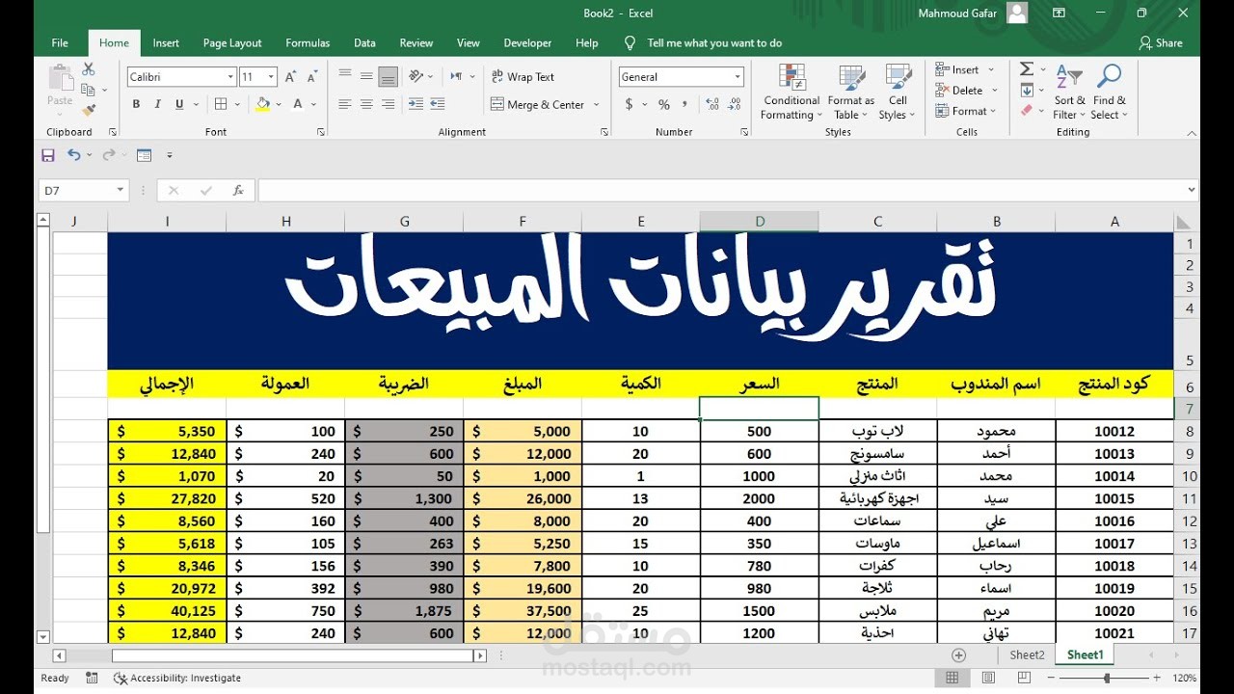Viewport: 1234px width, 694px height.
Task: Click the AutoSum sigma icon
Action: [1027, 69]
